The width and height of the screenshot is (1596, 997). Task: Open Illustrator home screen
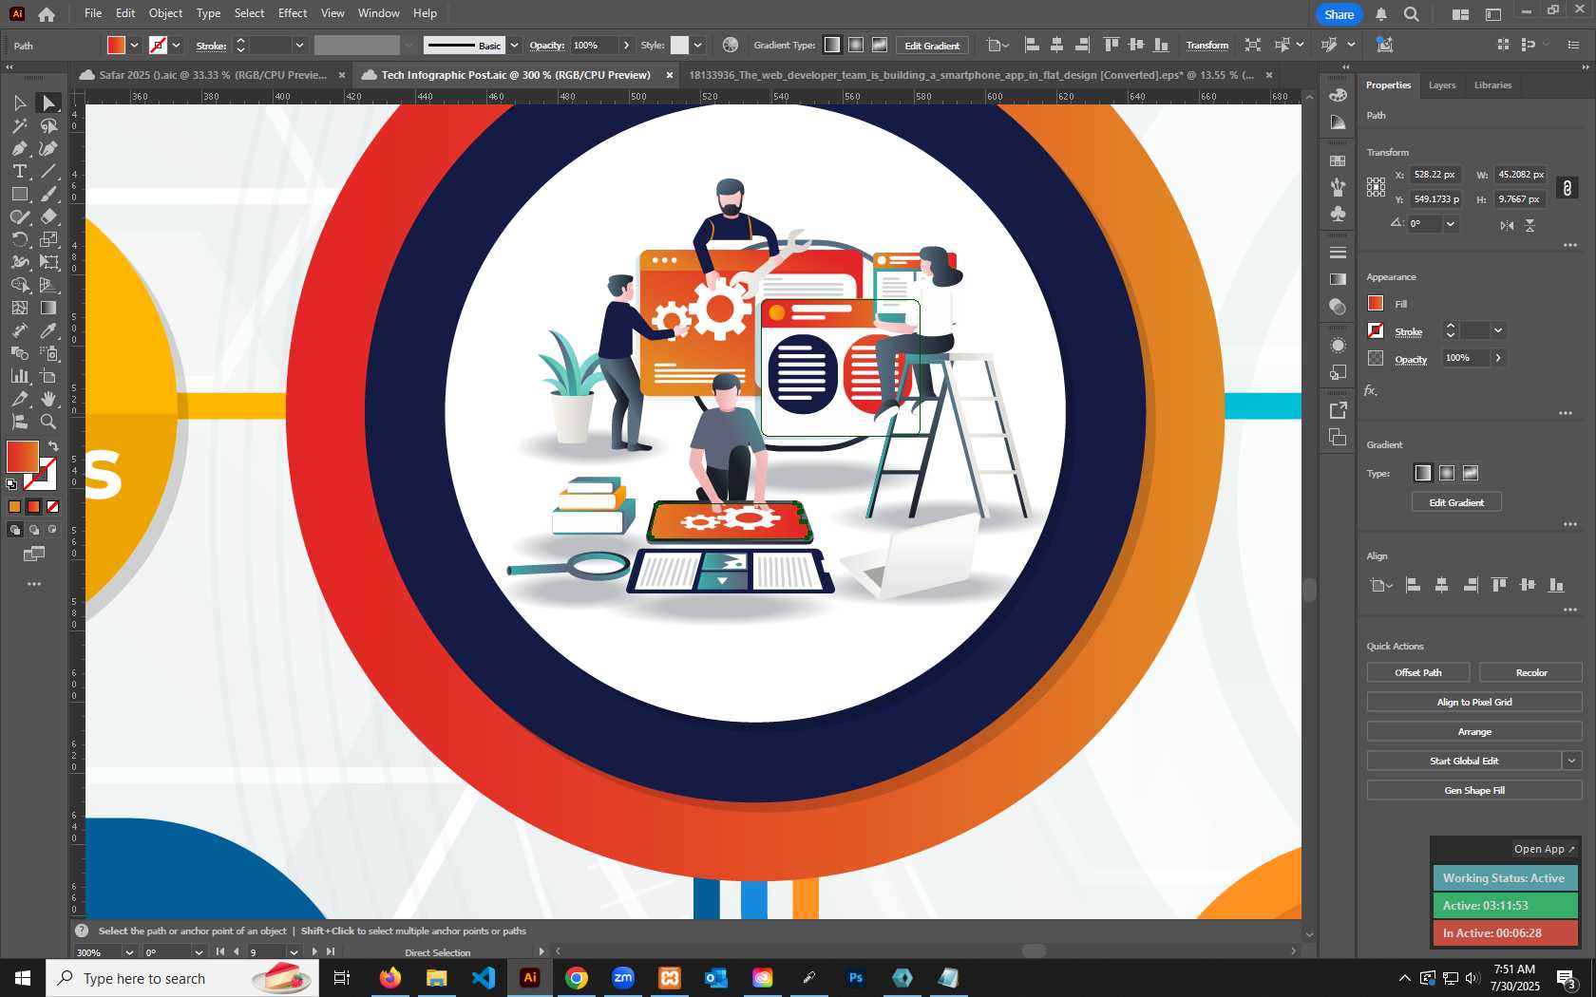coord(47,14)
